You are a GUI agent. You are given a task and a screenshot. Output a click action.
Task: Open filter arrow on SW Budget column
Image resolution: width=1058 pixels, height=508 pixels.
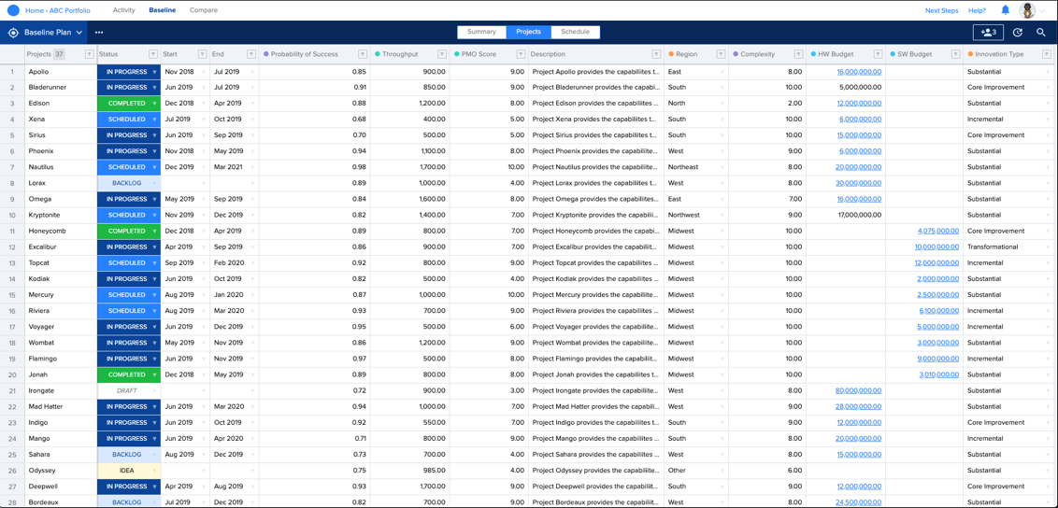tap(955, 54)
